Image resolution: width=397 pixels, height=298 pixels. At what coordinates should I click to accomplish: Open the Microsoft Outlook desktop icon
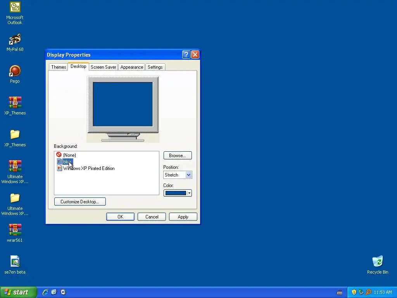pyautogui.click(x=15, y=7)
